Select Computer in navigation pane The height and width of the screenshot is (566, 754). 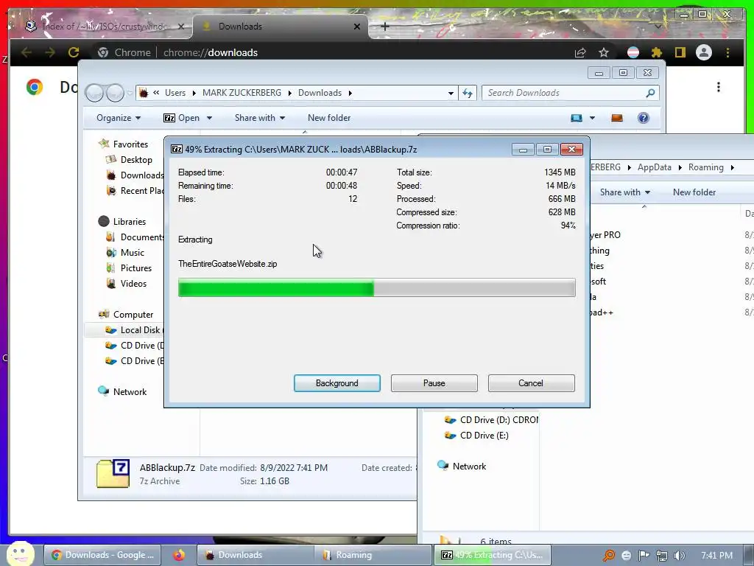point(133,314)
